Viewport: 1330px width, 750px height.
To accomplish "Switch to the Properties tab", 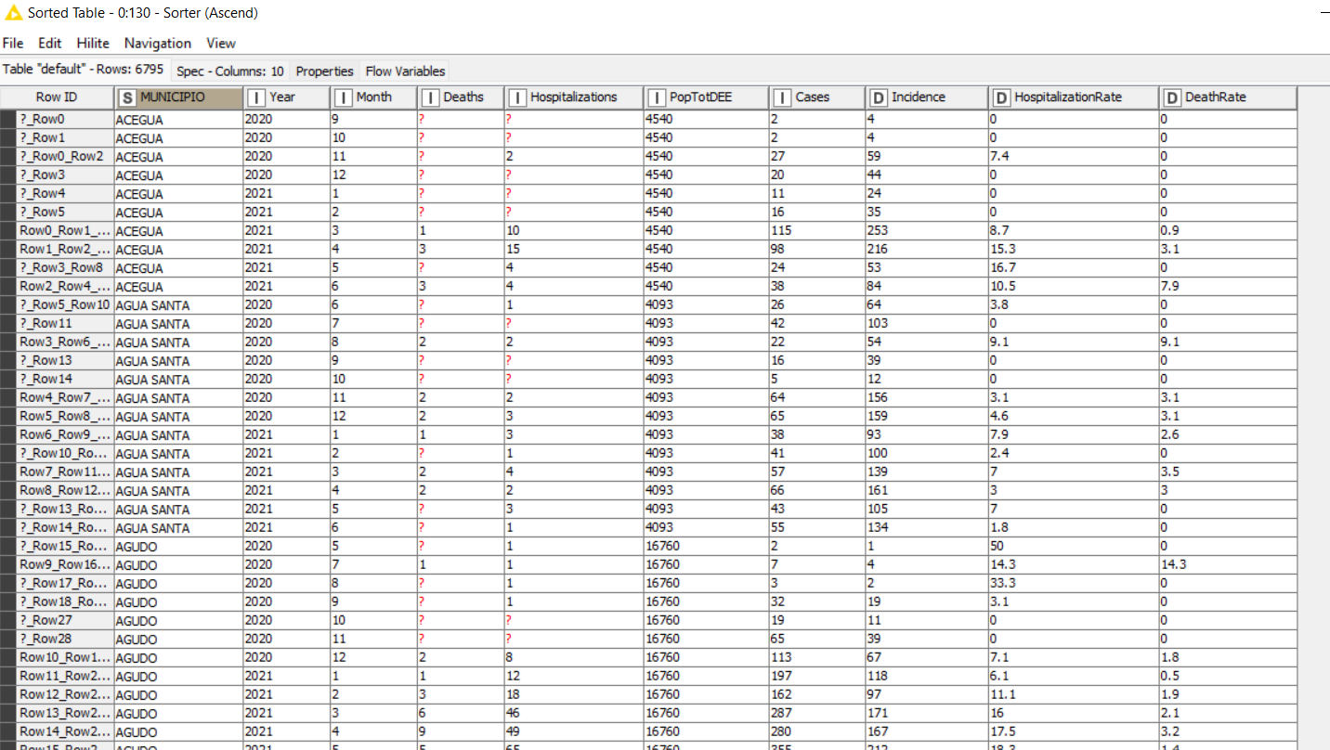I will point(325,71).
